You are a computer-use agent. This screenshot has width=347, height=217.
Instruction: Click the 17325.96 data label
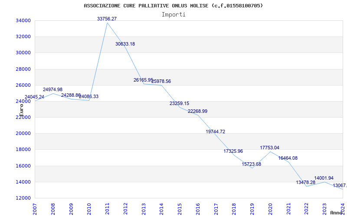click(x=233, y=151)
